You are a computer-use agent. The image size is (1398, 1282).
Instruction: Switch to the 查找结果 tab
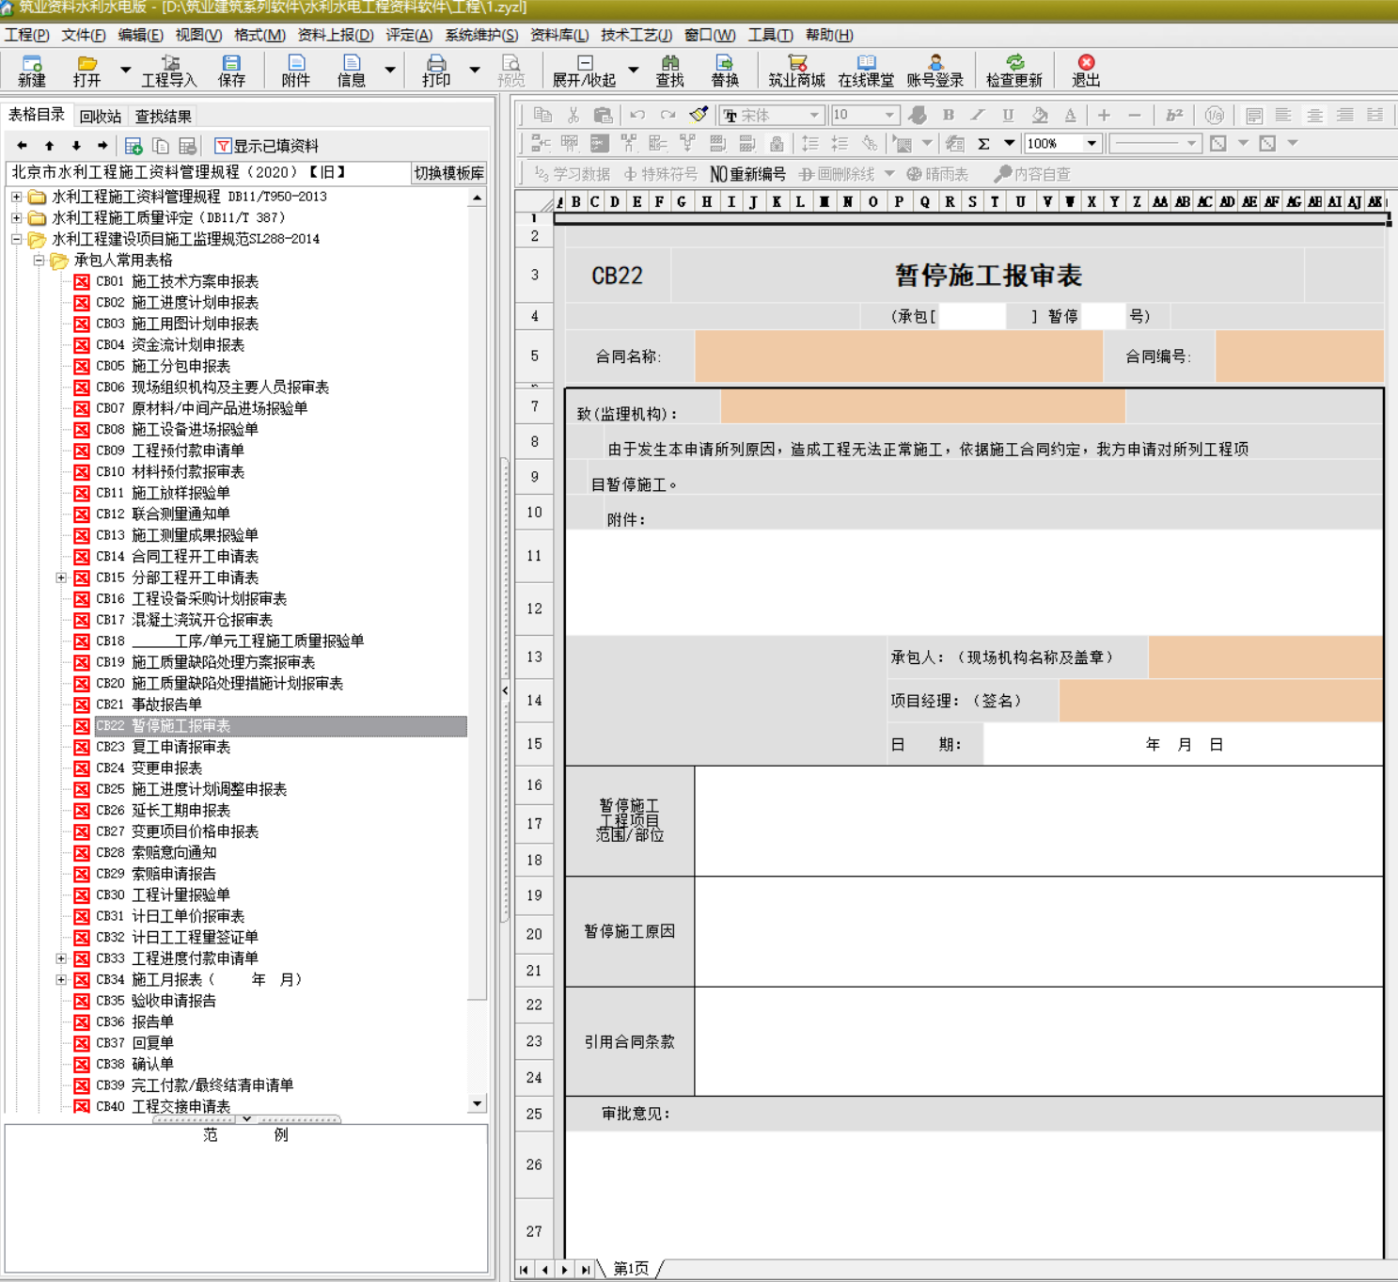click(164, 117)
